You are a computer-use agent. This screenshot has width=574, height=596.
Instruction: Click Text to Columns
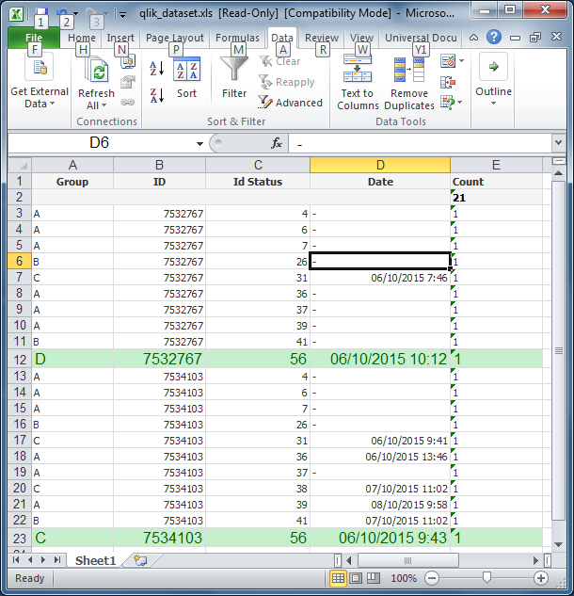[358, 83]
